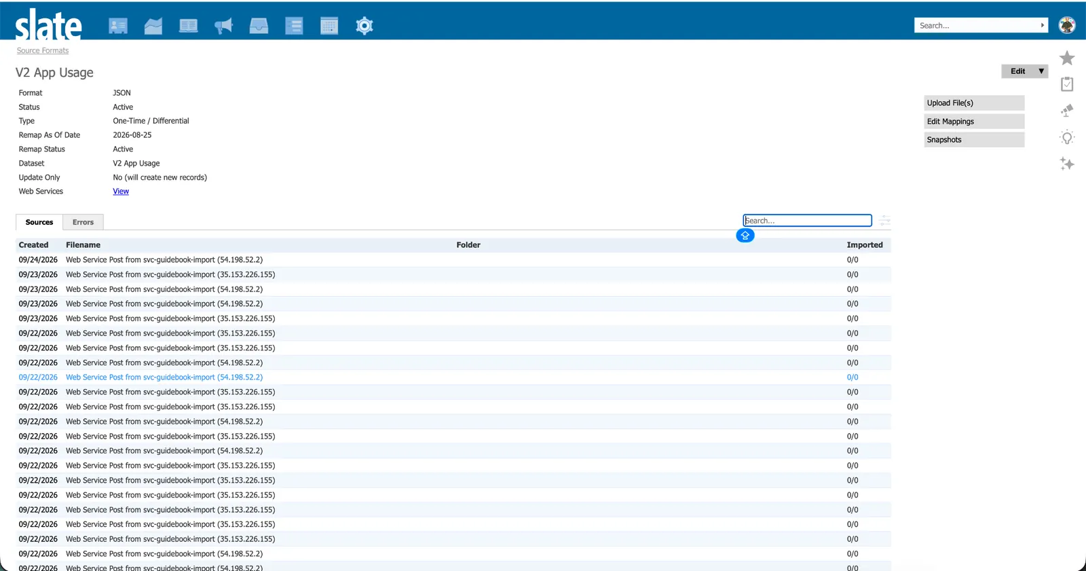Click the Upload File(s) button
1086x571 pixels.
[974, 103]
